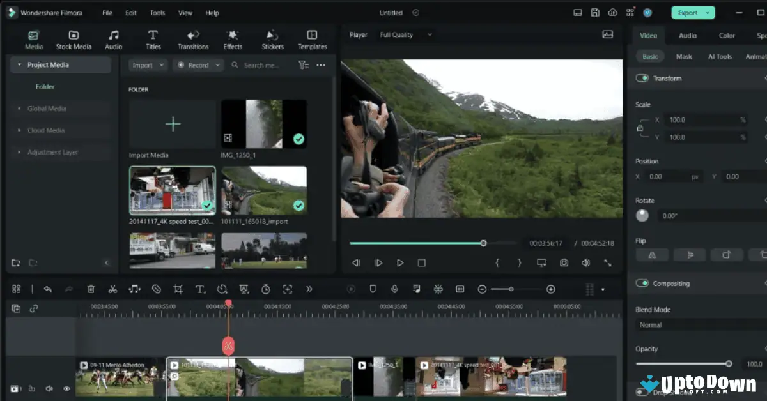Toggle mute on the timeline audio track
767x401 pixels.
pyautogui.click(x=49, y=388)
